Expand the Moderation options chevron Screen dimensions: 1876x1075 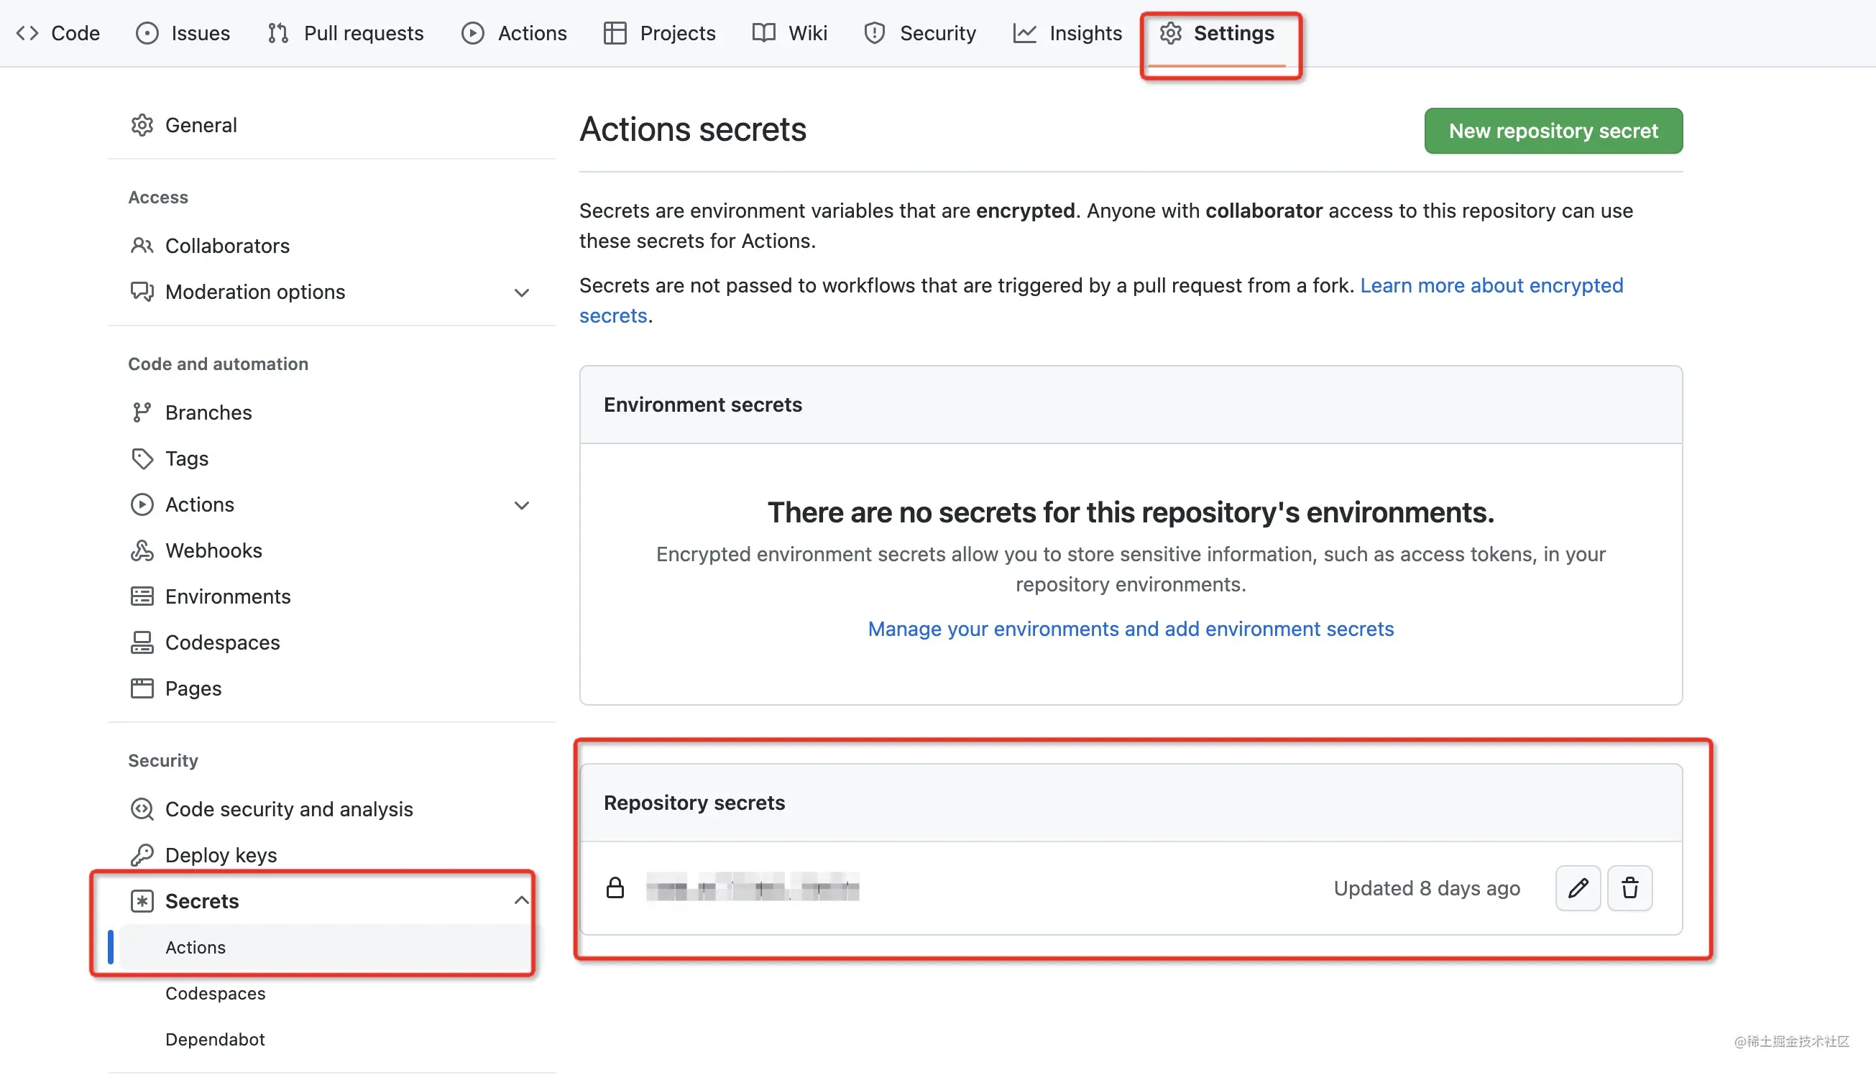tap(521, 292)
